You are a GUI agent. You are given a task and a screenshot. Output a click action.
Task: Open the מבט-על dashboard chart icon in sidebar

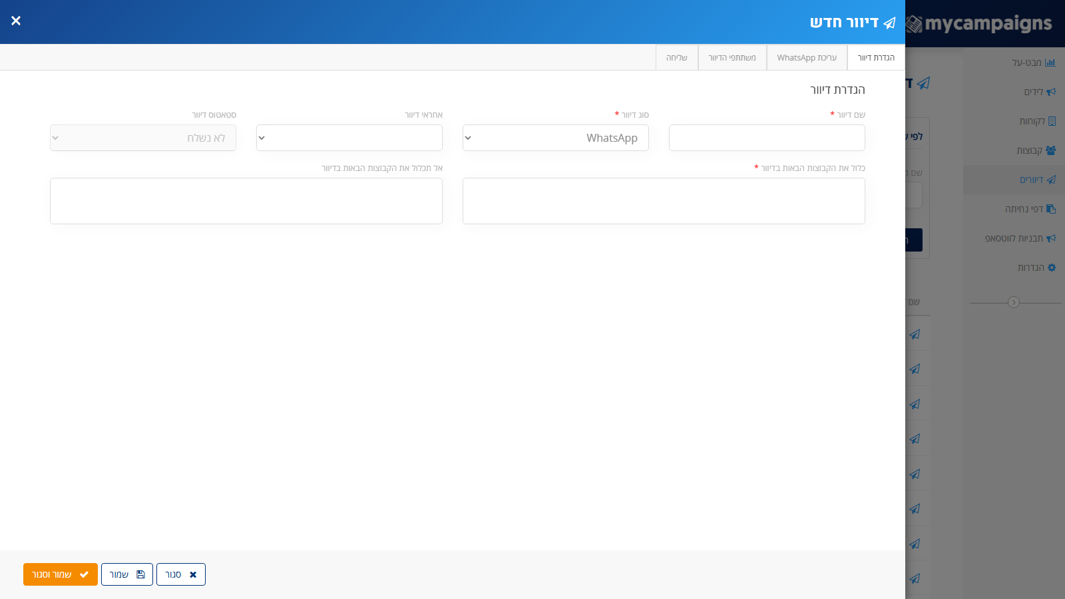(x=1050, y=63)
